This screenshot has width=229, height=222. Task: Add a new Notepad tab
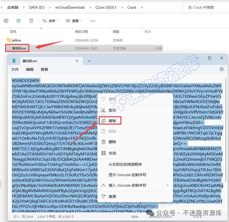(89, 61)
